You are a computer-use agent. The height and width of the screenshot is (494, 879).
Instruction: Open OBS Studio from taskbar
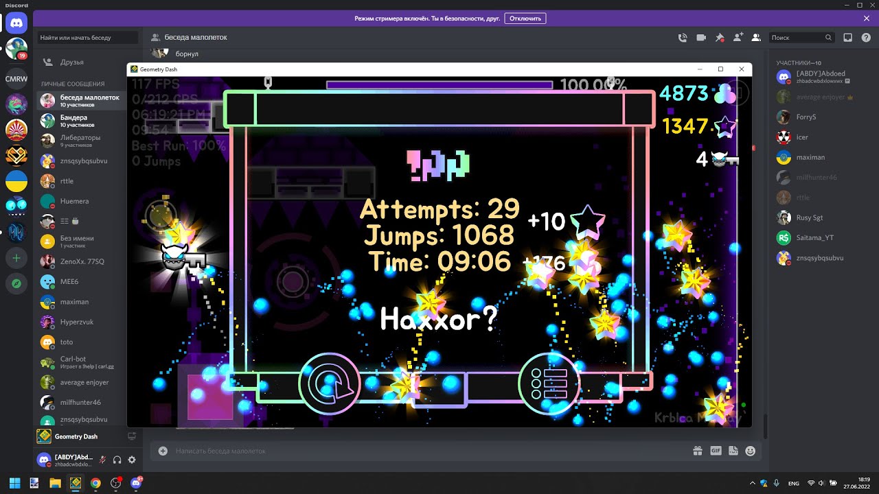pyautogui.click(x=116, y=483)
